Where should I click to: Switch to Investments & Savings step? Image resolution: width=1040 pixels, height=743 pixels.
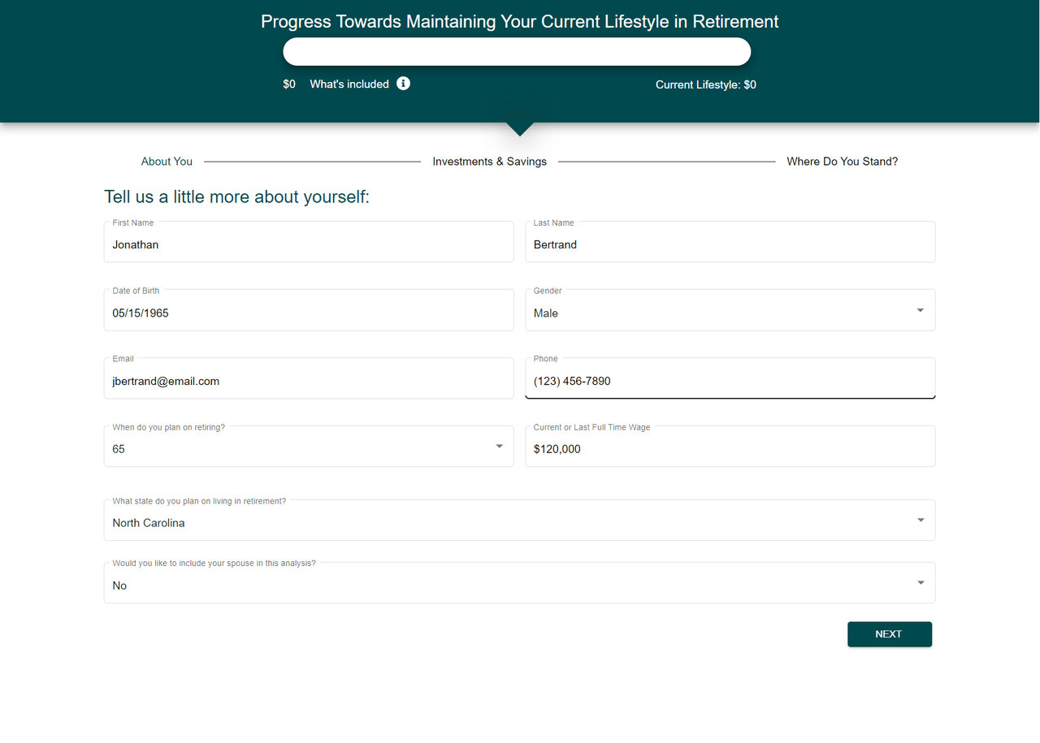pyautogui.click(x=489, y=162)
